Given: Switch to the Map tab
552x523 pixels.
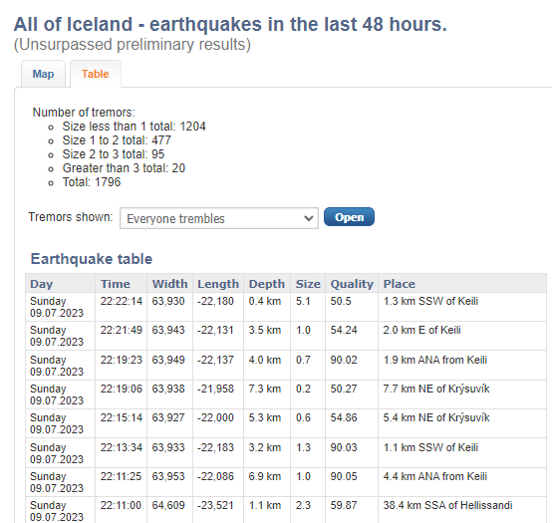Looking at the screenshot, I should pos(43,74).
